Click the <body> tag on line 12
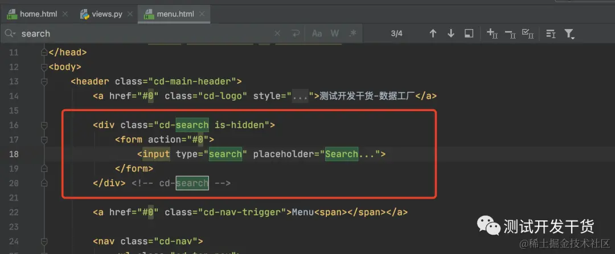The image size is (615, 254). [65, 67]
